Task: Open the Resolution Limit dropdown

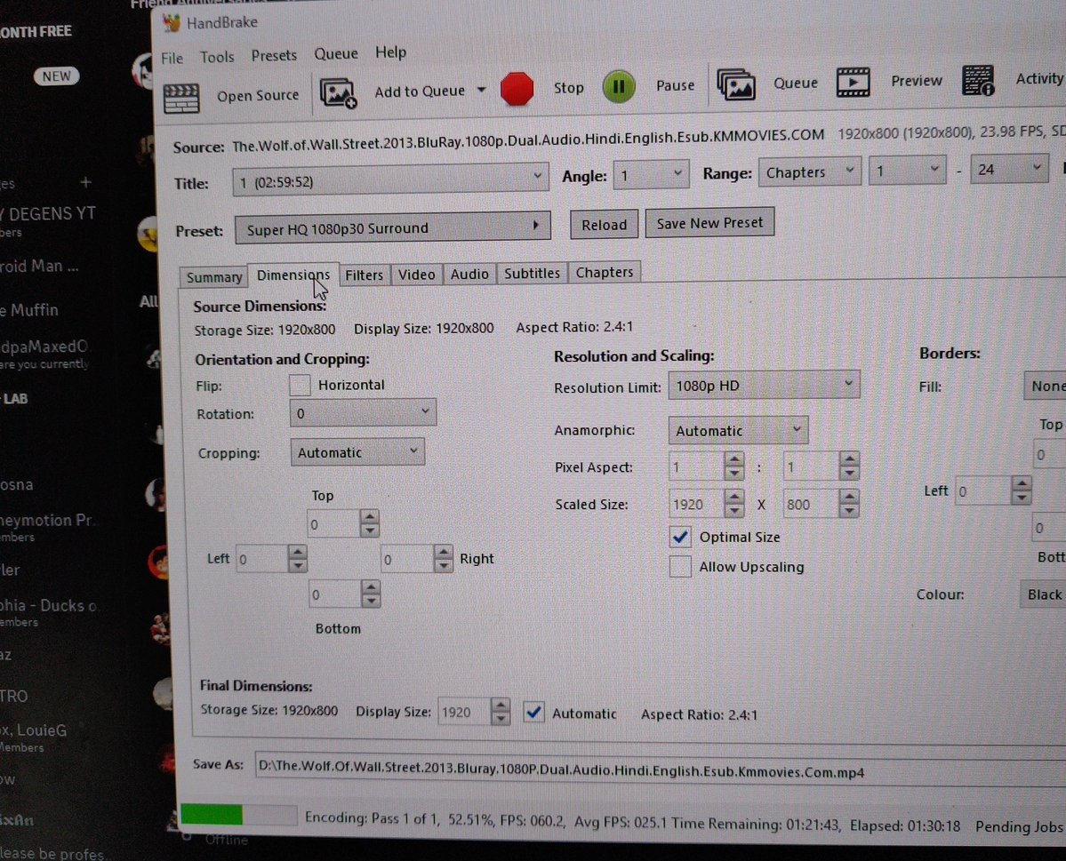Action: pos(764,386)
